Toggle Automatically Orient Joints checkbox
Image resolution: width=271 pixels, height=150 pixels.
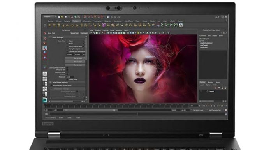tap(51, 85)
